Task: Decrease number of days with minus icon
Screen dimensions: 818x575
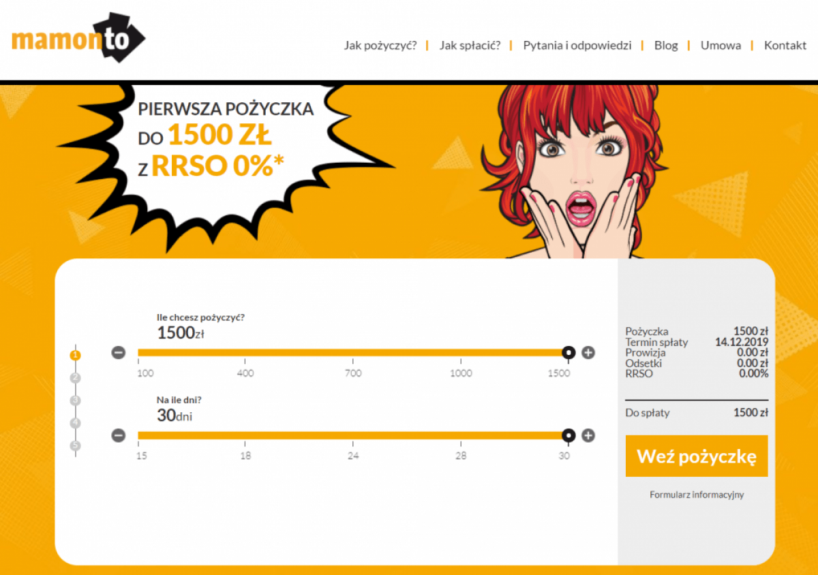Action: pos(119,435)
